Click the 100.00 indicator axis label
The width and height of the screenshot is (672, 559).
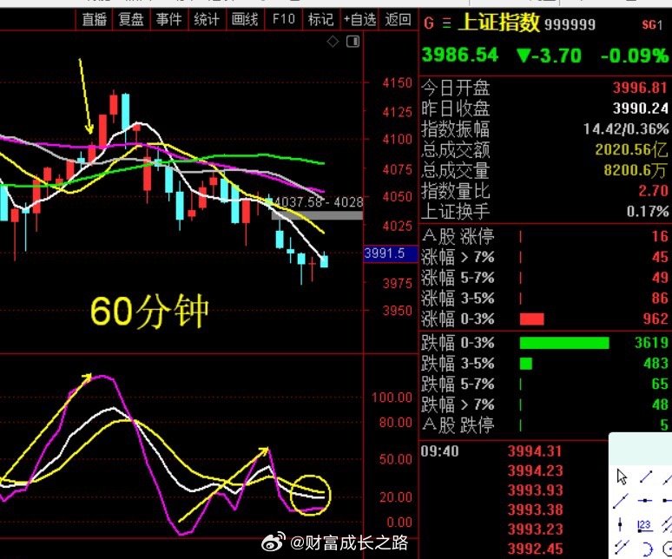click(x=392, y=398)
